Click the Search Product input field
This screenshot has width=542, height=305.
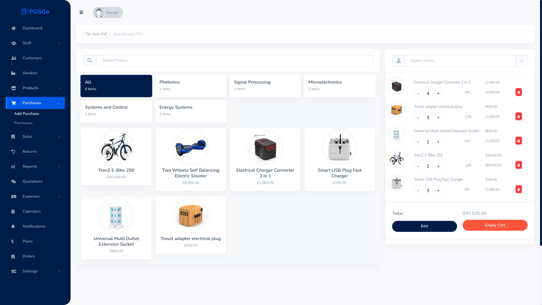235,60
